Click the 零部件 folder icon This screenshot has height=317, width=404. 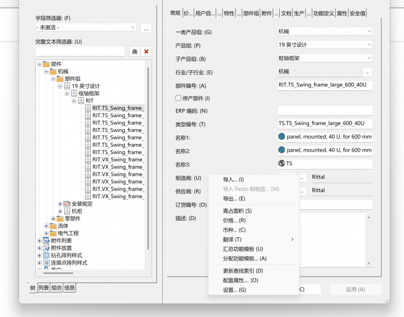point(60,219)
